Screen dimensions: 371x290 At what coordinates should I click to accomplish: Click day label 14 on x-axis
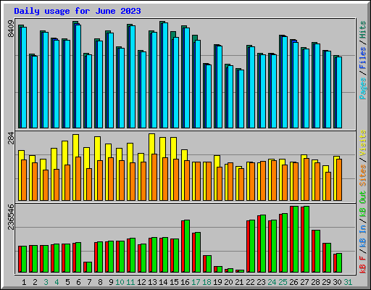[x=163, y=282]
